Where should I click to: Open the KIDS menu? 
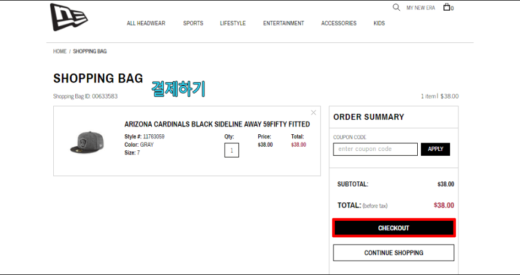coord(379,23)
